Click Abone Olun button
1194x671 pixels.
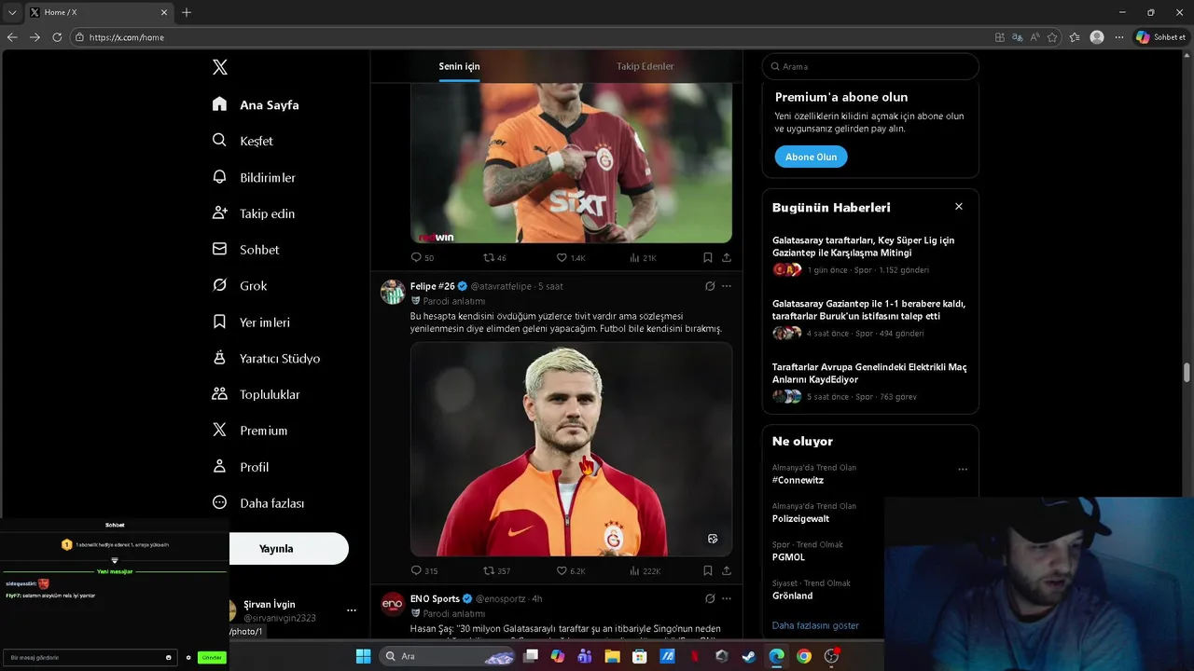pyautogui.click(x=811, y=157)
